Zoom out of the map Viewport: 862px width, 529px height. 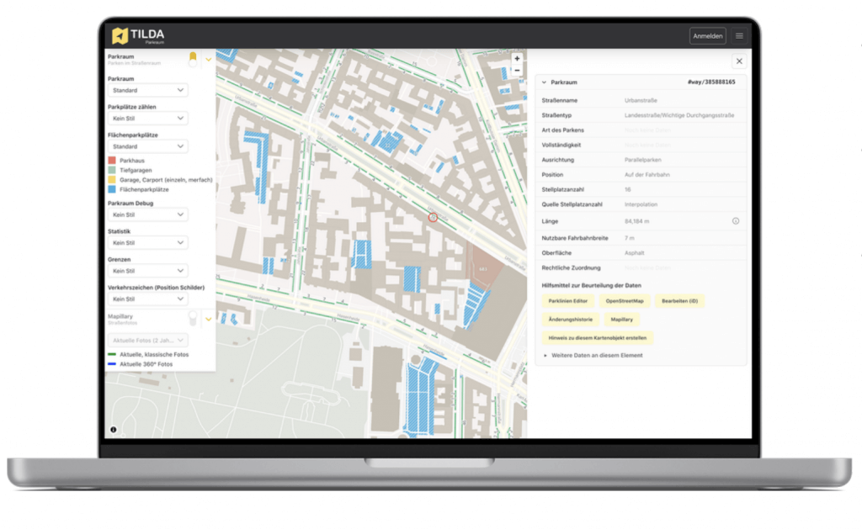click(517, 71)
